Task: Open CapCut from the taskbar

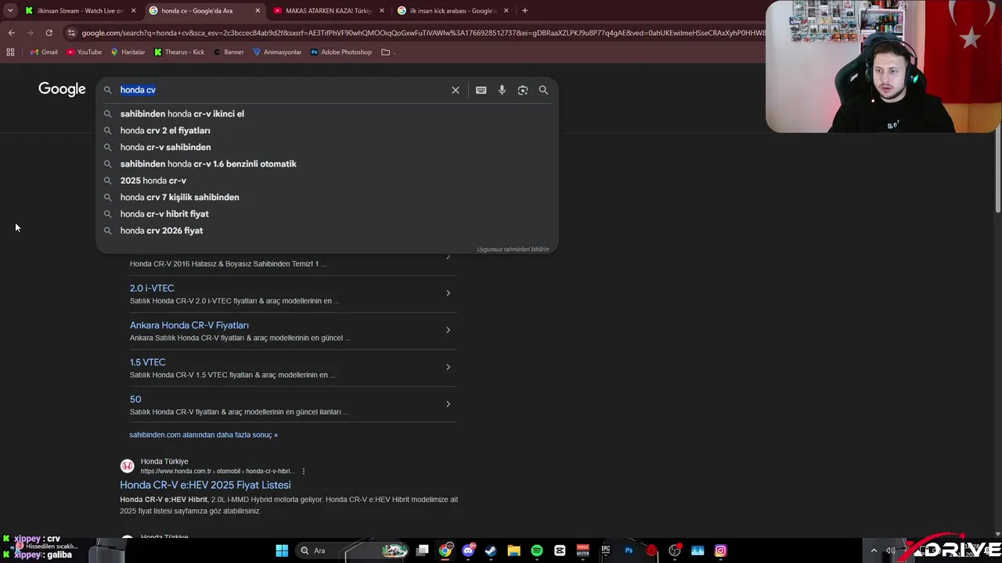Action: coord(560,550)
